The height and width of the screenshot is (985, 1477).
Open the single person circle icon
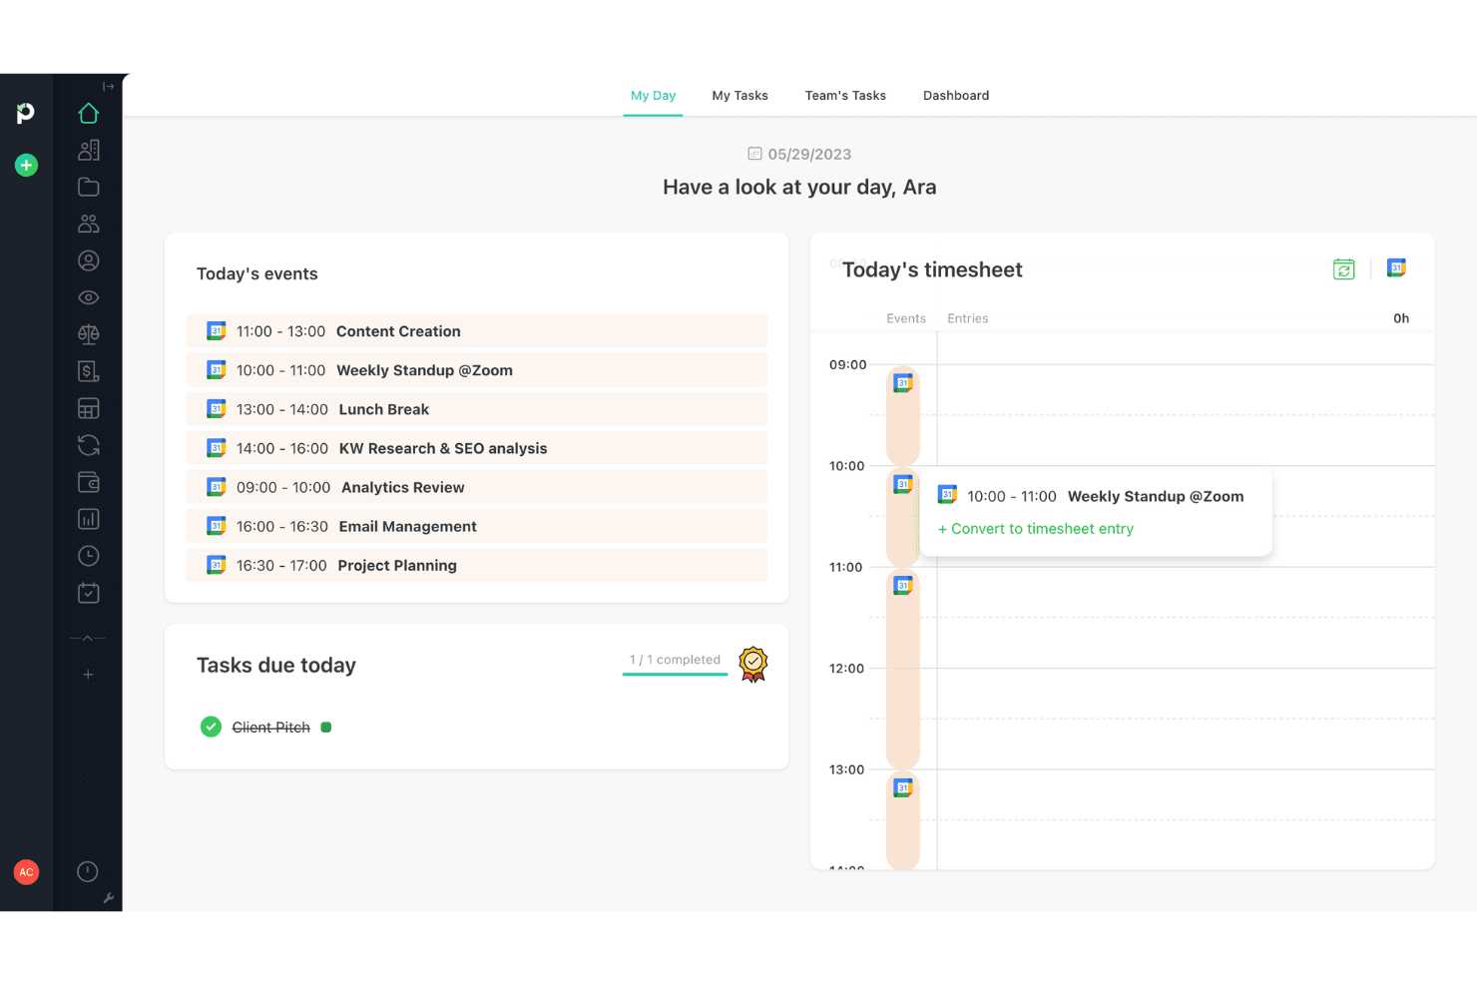(x=89, y=260)
